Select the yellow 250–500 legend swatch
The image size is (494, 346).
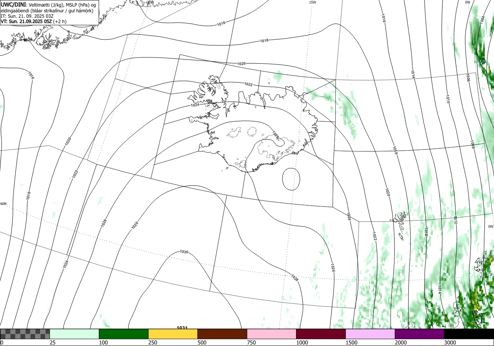[173, 334]
